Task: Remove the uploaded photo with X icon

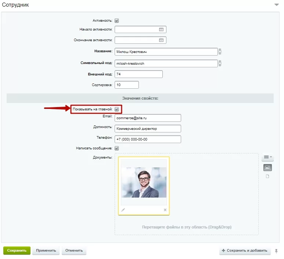Action: coord(165,210)
